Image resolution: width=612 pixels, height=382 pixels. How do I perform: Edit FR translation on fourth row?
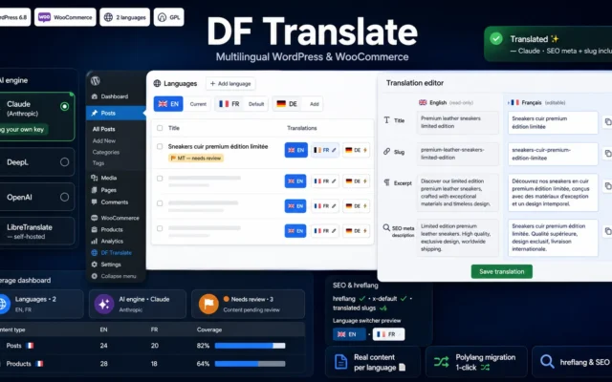pyautogui.click(x=325, y=231)
